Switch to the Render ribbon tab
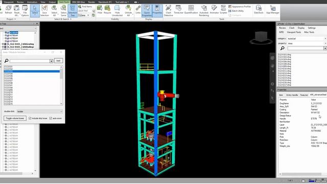The width and height of the screenshot is (327, 184). 91,2
